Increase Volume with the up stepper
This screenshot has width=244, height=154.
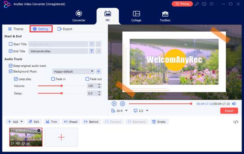[99, 85]
